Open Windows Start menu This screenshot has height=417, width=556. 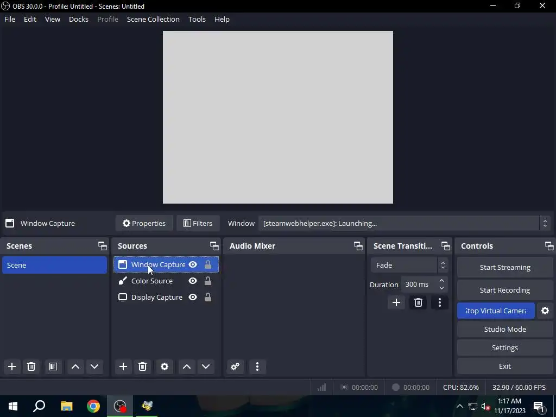coord(13,406)
